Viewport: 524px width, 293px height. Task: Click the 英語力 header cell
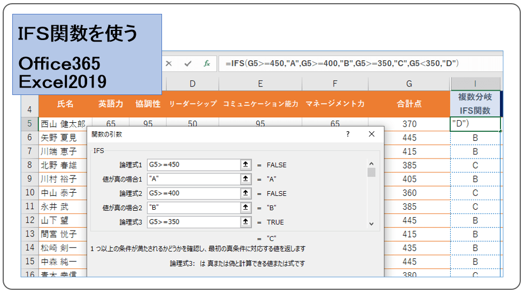tap(111, 104)
